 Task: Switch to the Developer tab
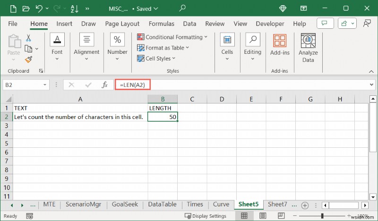(270, 24)
